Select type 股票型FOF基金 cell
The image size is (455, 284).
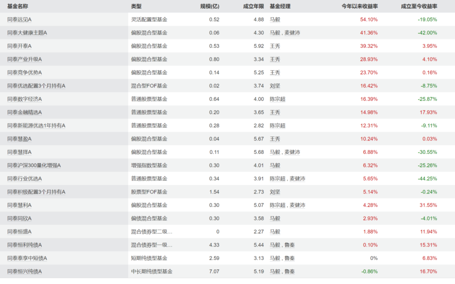[x=149, y=192]
